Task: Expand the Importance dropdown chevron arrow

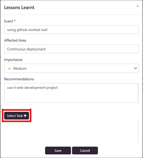Action: click(135, 68)
